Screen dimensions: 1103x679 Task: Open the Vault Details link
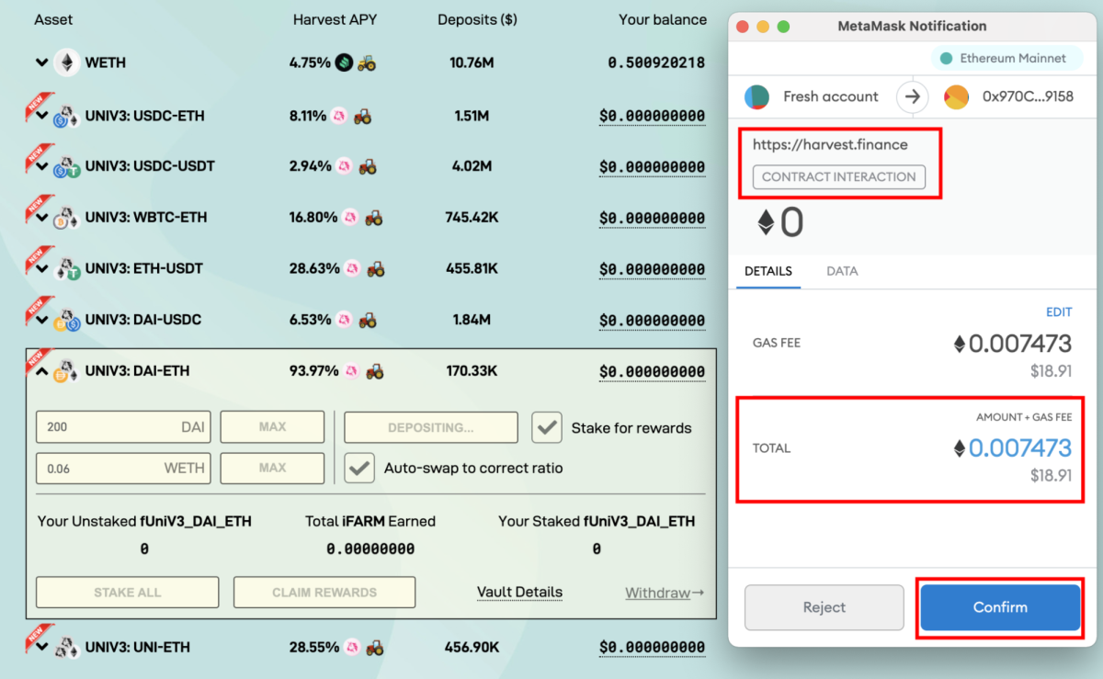pyautogui.click(x=519, y=593)
